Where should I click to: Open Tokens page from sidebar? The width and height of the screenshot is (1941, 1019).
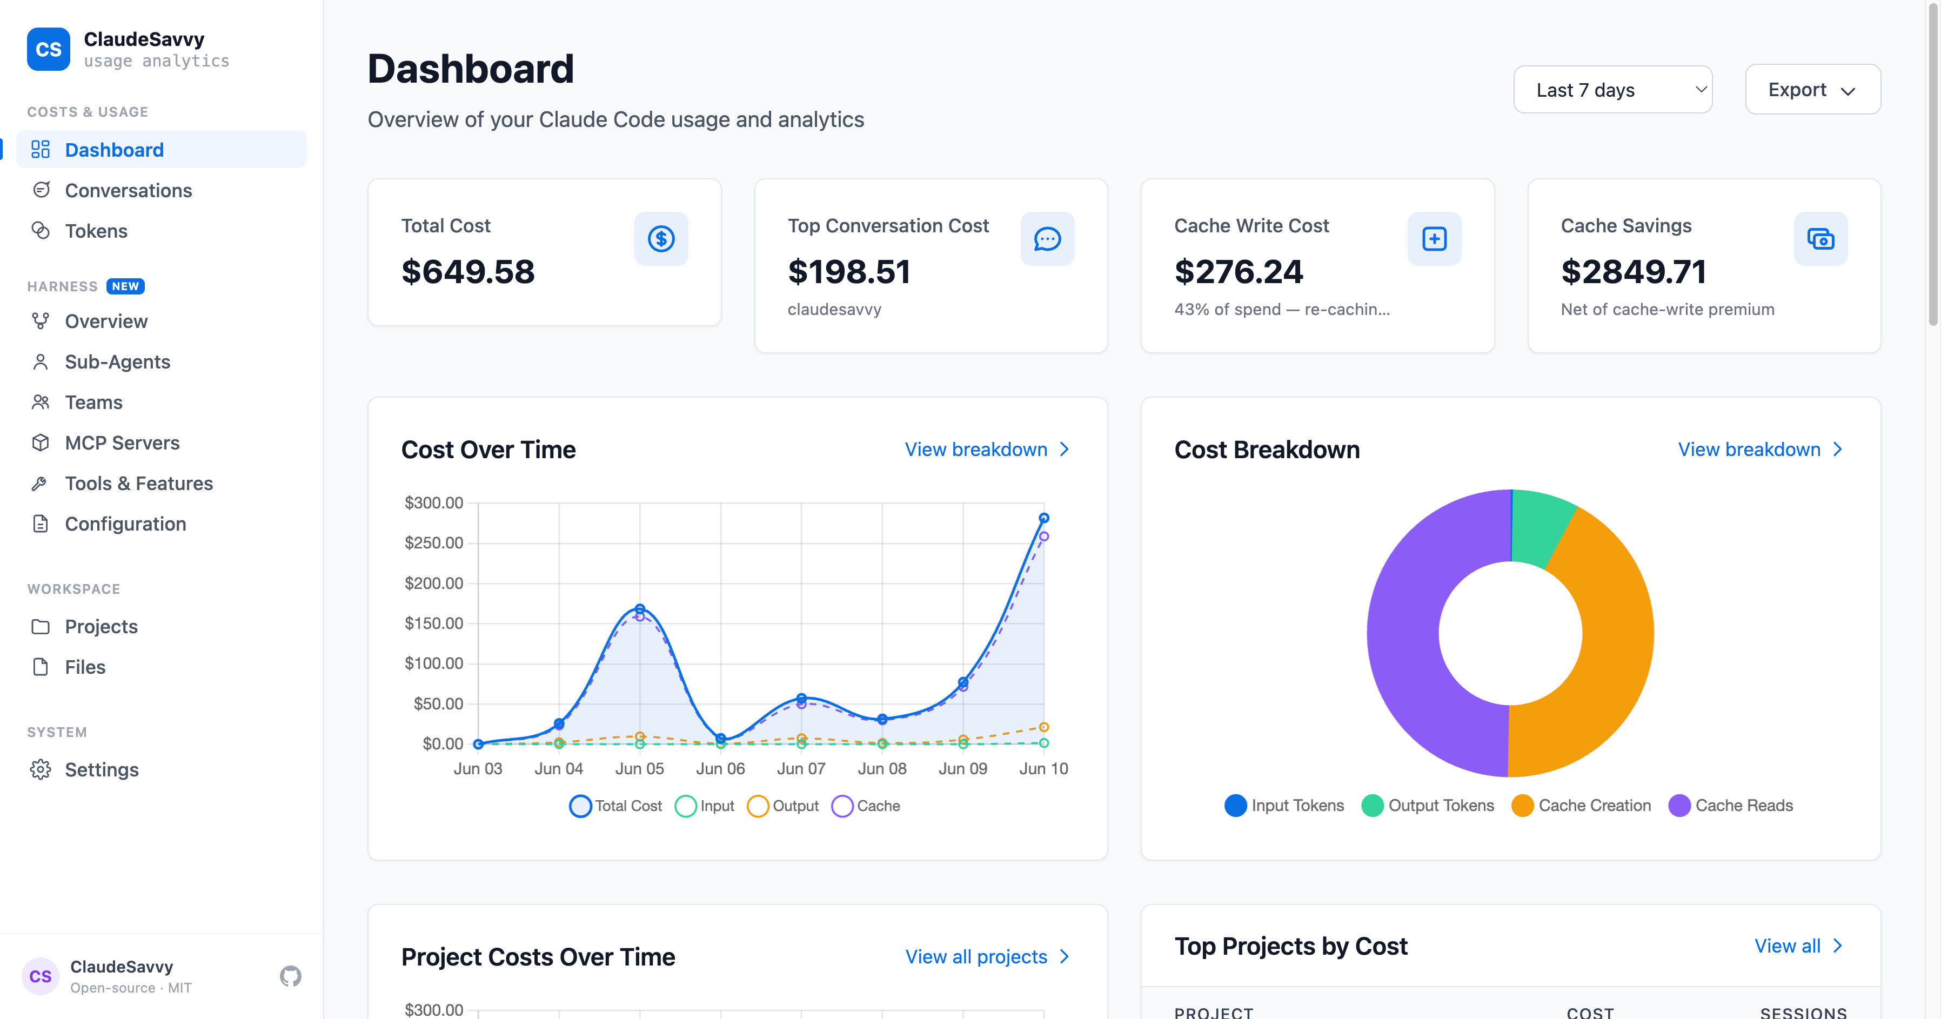pos(161,231)
